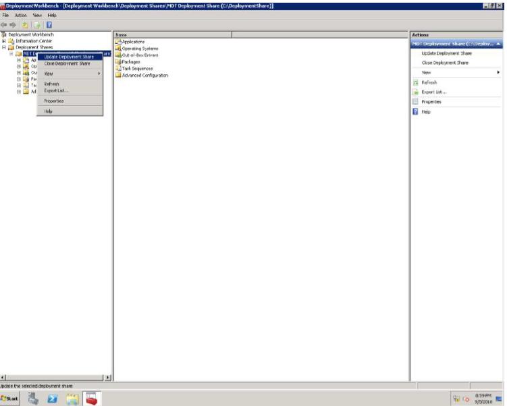Open PowerShell from the taskbar
Screen dimensions: 507x406
tap(53, 399)
